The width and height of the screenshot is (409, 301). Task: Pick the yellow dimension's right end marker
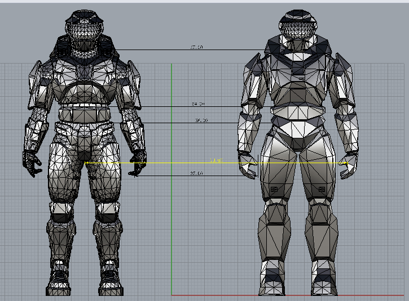pos(347,163)
